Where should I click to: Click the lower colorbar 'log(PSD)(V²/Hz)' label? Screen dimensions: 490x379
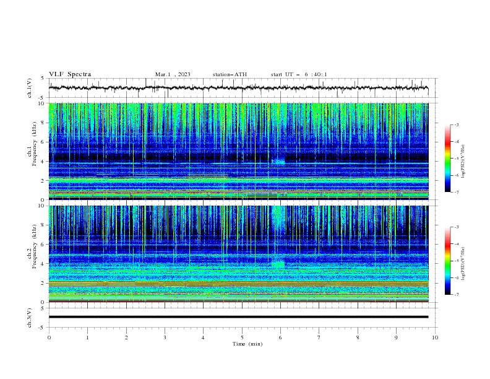463,264
